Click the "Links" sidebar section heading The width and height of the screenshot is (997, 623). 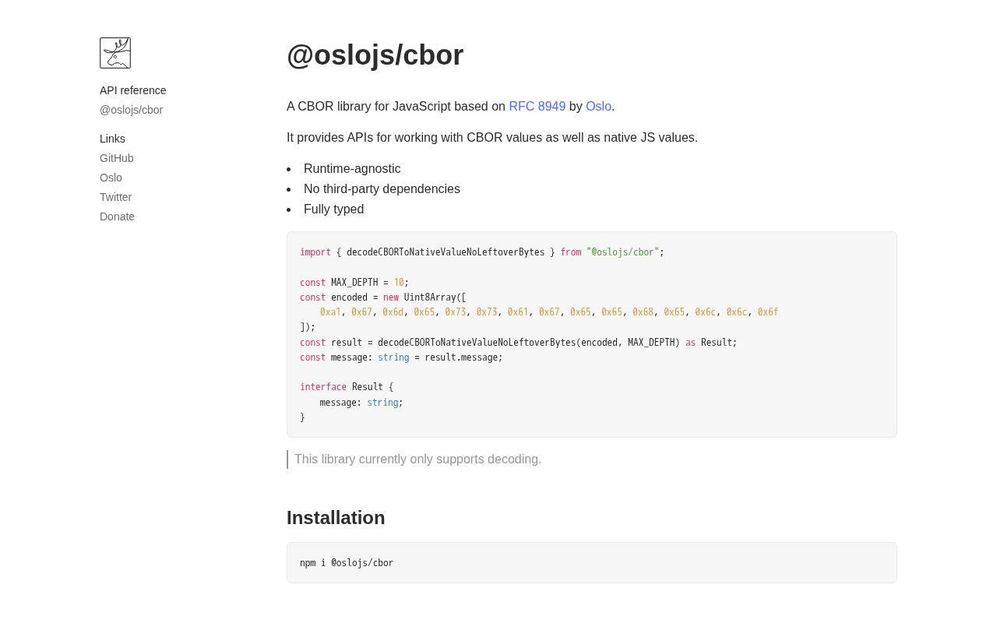coord(112,139)
